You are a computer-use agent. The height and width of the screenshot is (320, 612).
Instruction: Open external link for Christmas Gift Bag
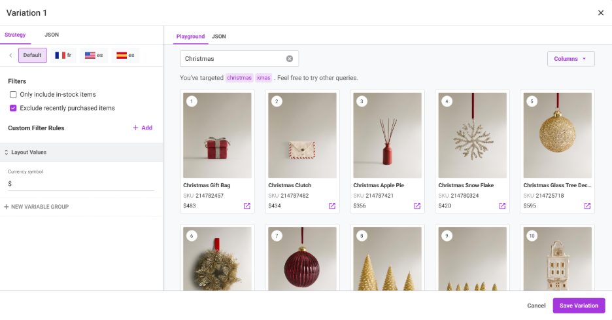[247, 206]
